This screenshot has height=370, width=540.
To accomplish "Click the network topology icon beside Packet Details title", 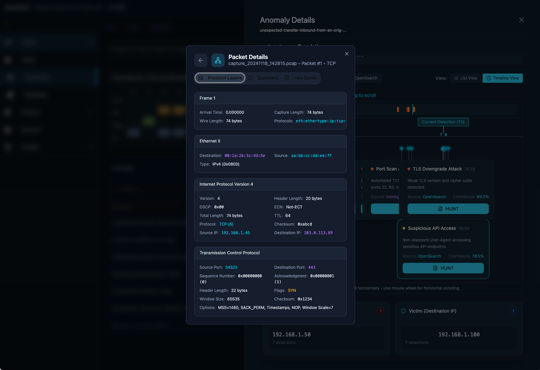I will click(218, 60).
